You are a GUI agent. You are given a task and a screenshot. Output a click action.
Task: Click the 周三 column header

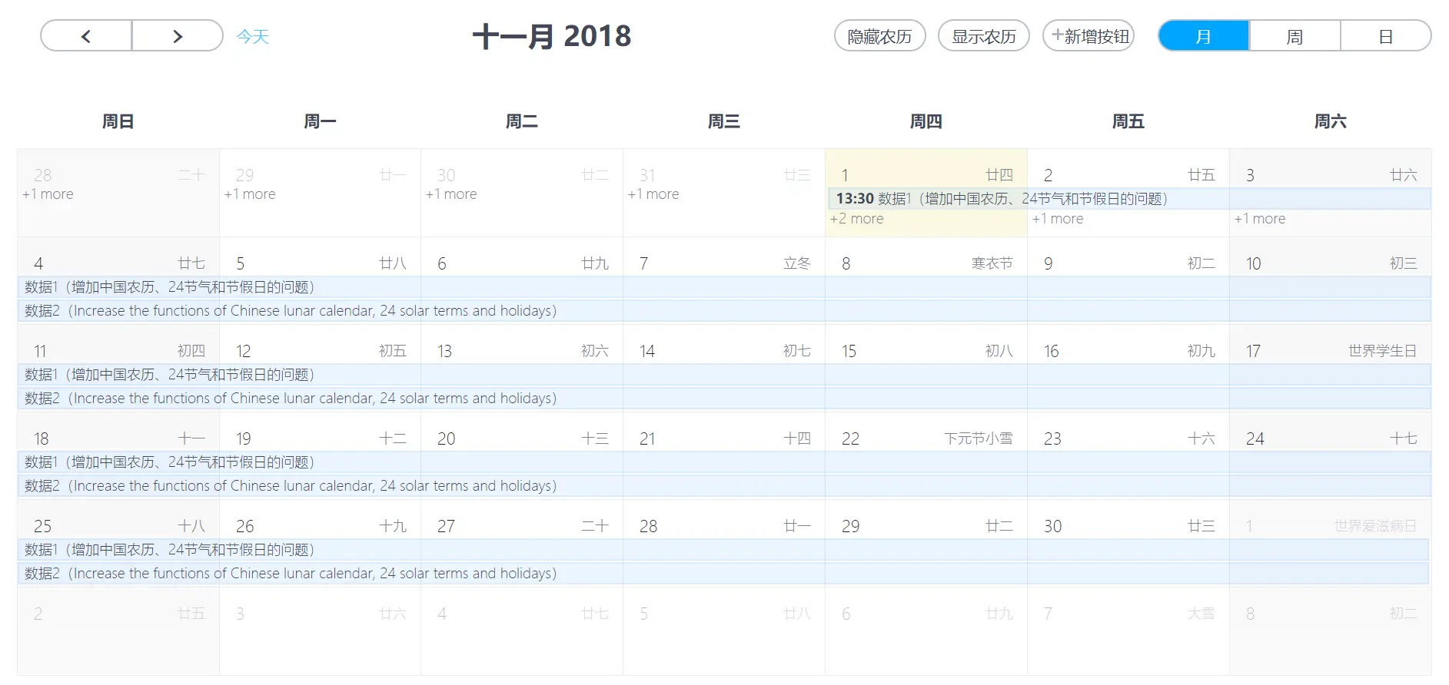coord(724,121)
